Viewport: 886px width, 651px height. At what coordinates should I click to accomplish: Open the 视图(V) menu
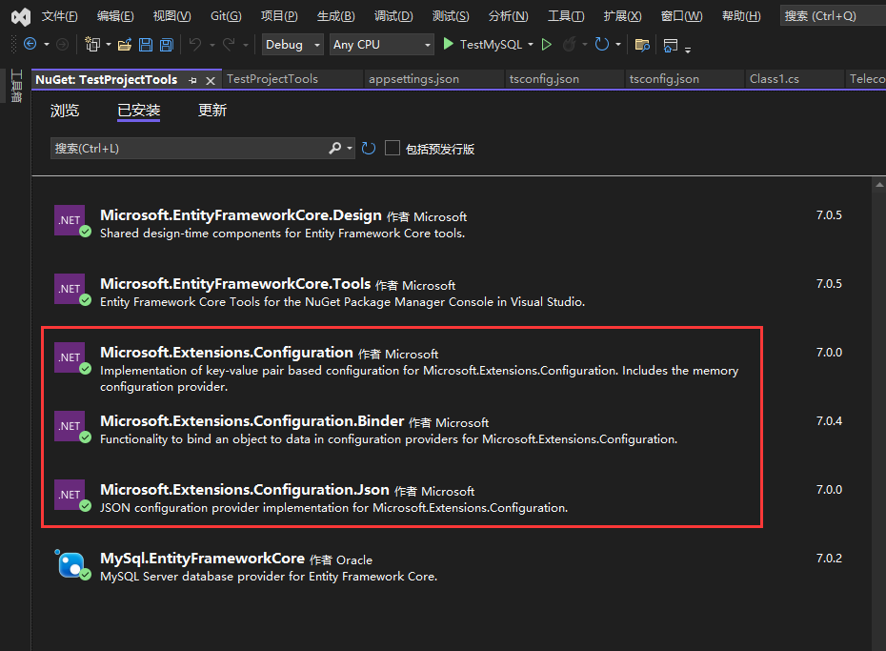click(x=171, y=16)
